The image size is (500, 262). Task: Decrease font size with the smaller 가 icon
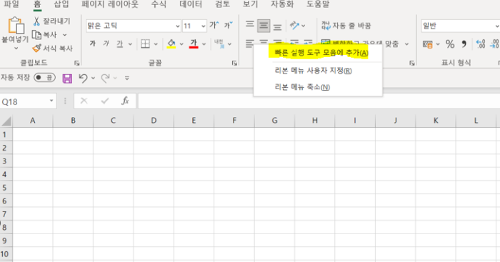coord(229,25)
